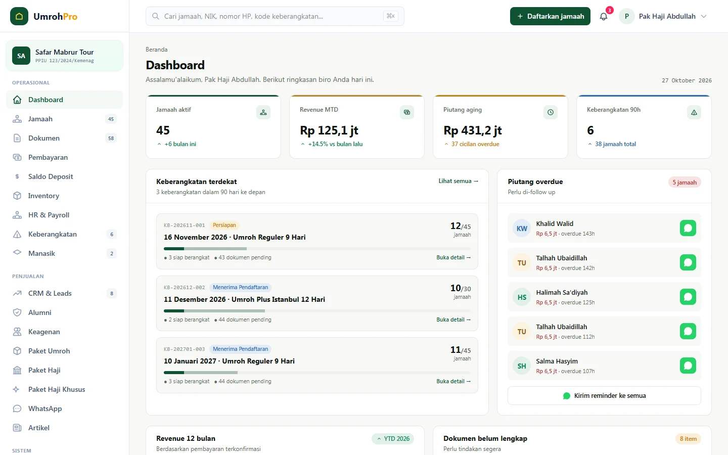Click the Saldo Deposit dollar icon
728x455 pixels.
(17, 176)
